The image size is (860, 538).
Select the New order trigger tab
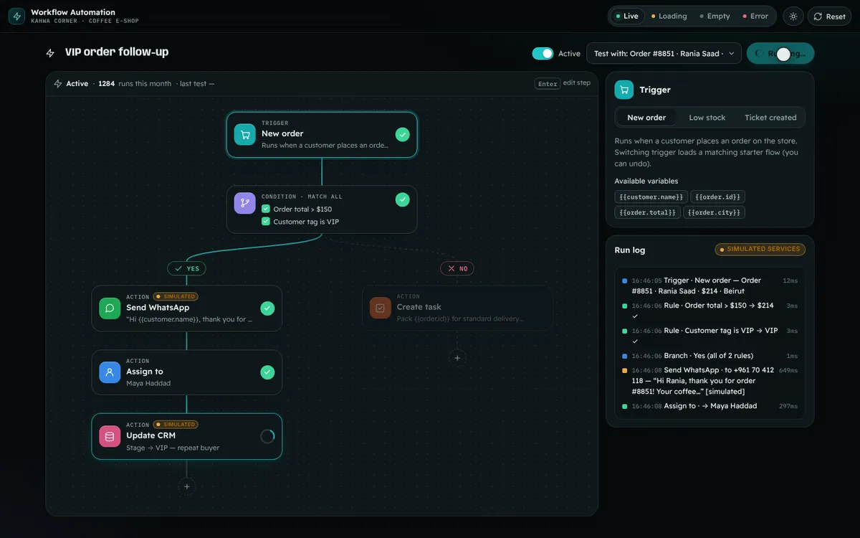pyautogui.click(x=646, y=118)
